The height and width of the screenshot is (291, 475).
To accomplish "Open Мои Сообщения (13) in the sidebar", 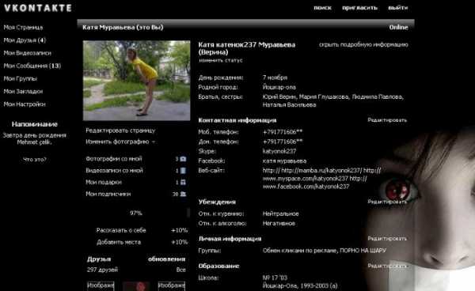I will (32, 66).
